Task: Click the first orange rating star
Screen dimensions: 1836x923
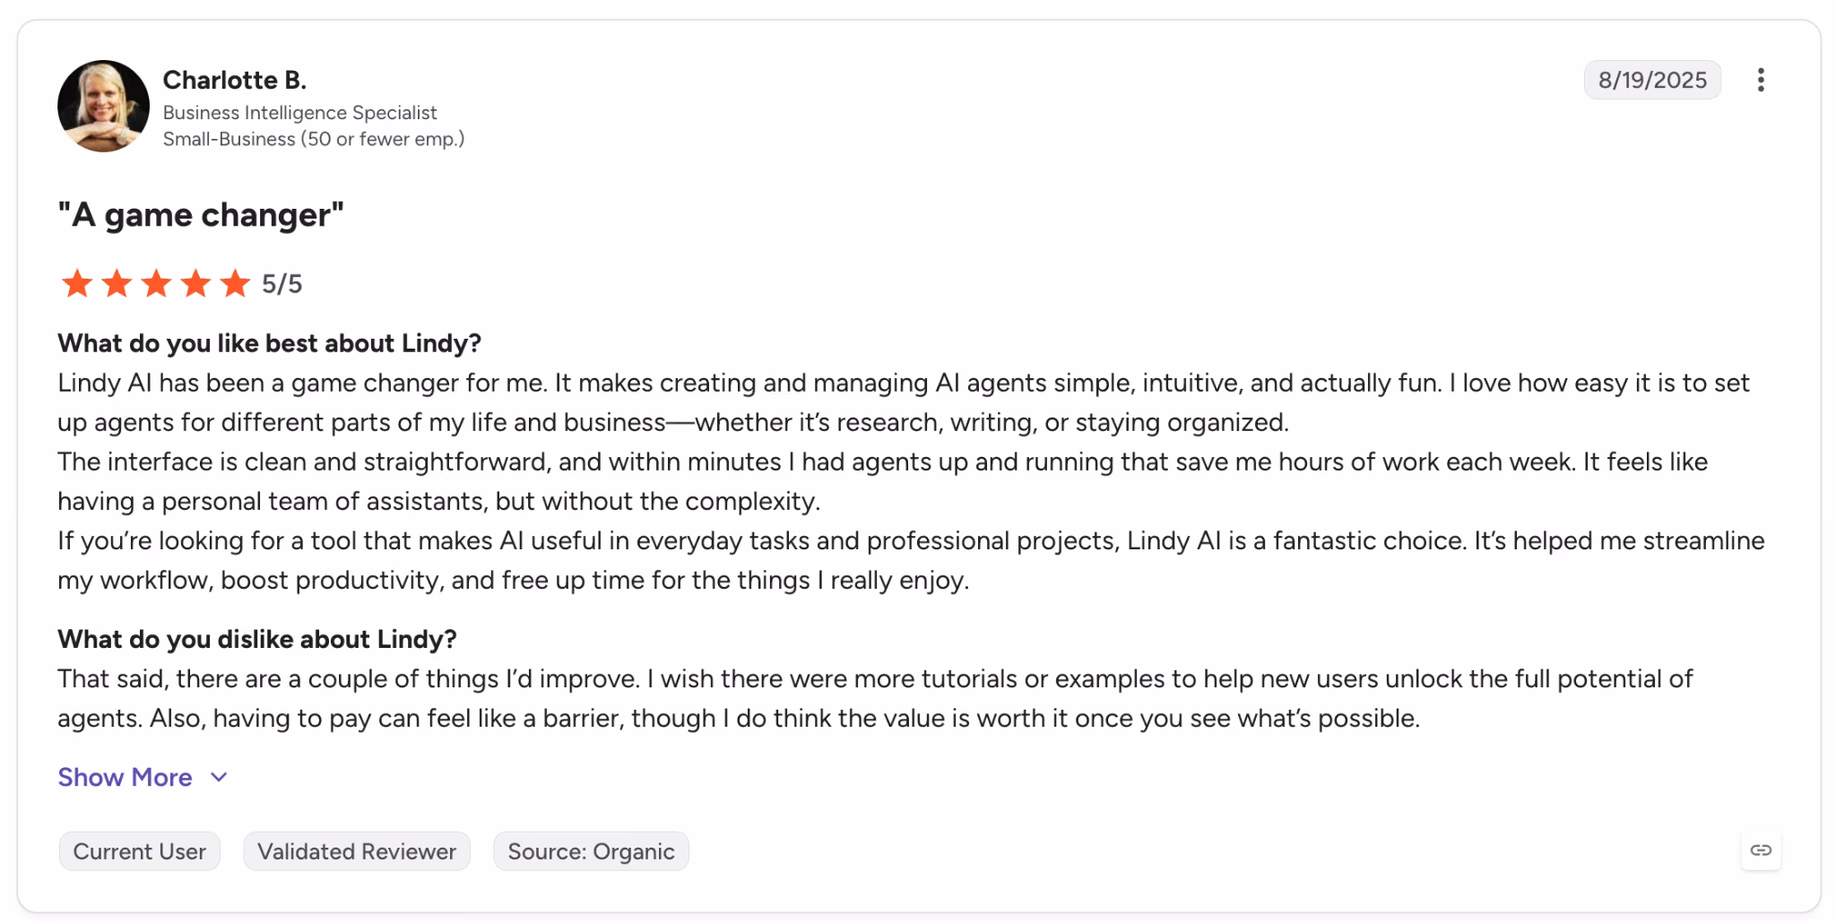Action: tap(77, 283)
